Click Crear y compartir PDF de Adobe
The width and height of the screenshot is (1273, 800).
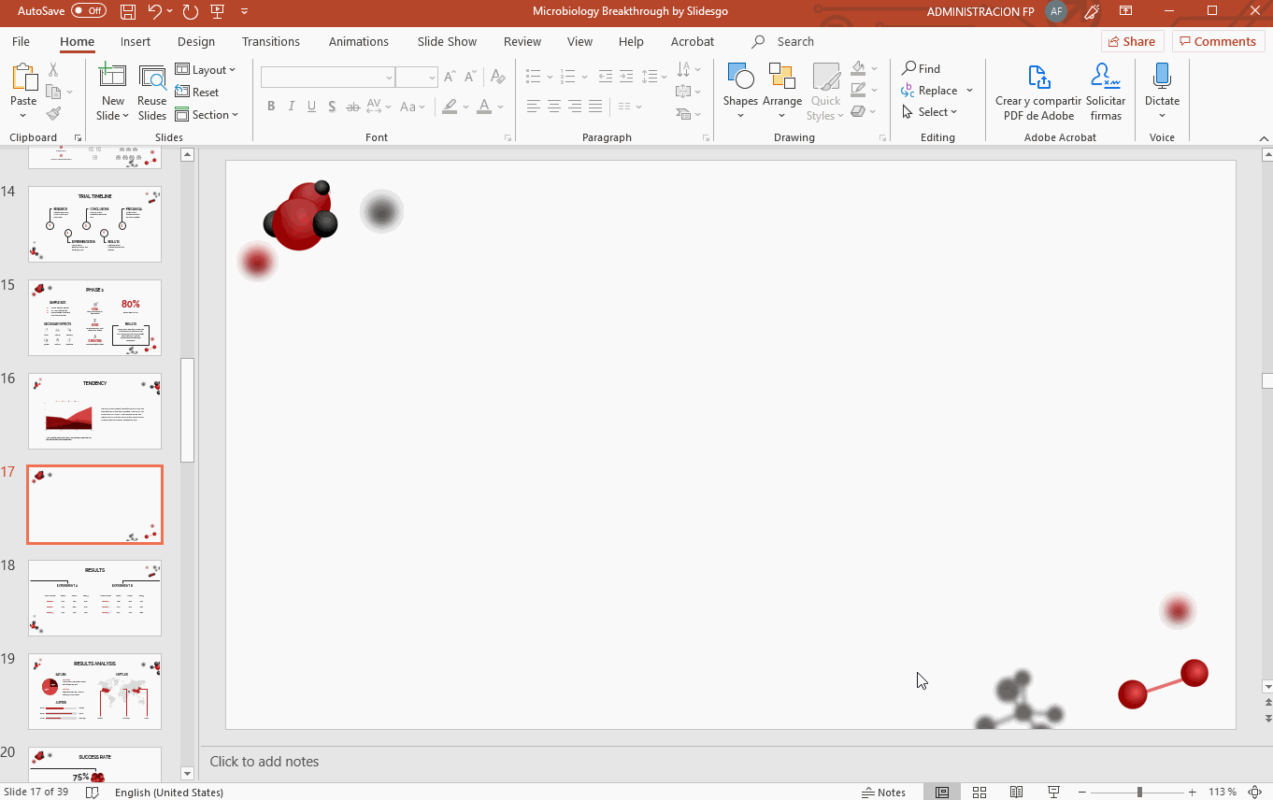click(1037, 92)
